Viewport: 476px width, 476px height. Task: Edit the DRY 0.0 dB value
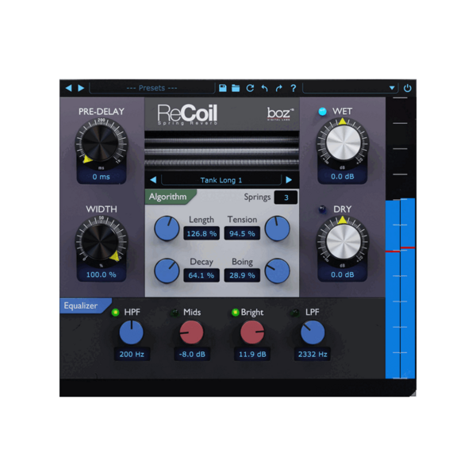(343, 274)
